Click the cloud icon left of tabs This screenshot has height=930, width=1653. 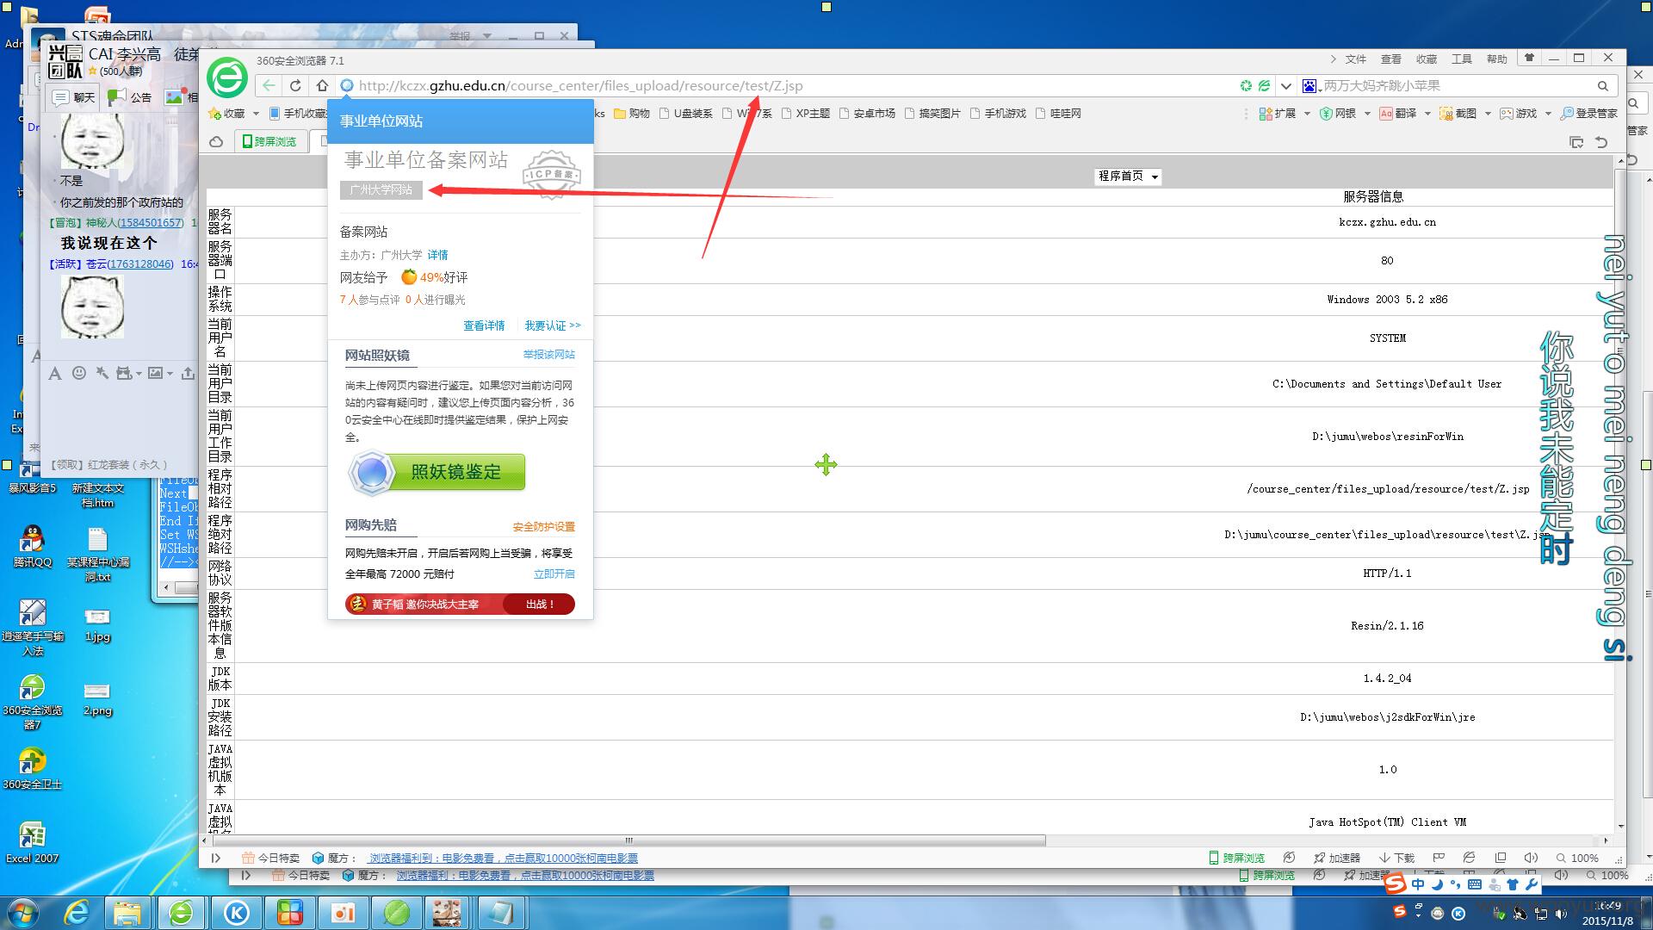pos(216,141)
